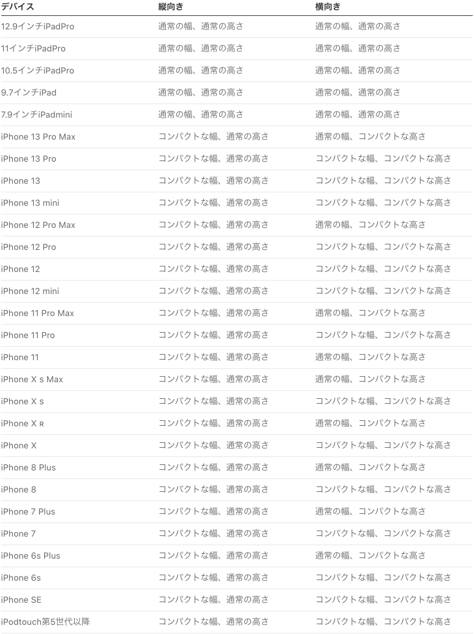
Task: Click the iPhone X s Max row label
Action: (x=32, y=379)
